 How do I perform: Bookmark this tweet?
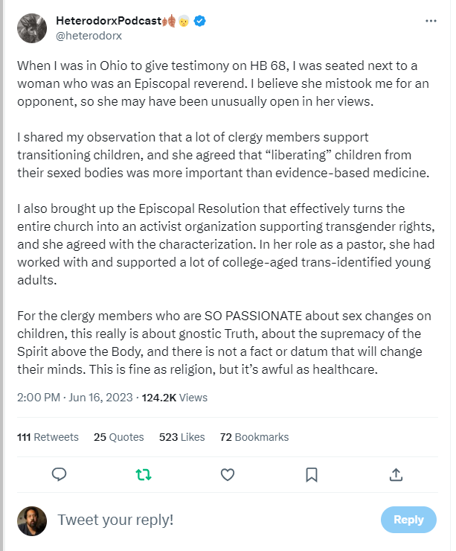312,474
